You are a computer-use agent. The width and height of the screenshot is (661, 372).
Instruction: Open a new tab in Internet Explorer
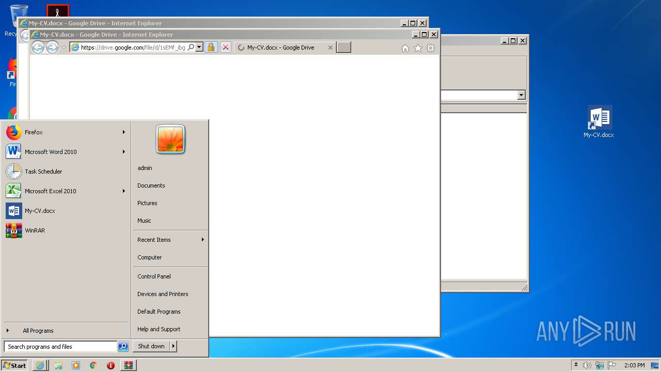click(343, 48)
